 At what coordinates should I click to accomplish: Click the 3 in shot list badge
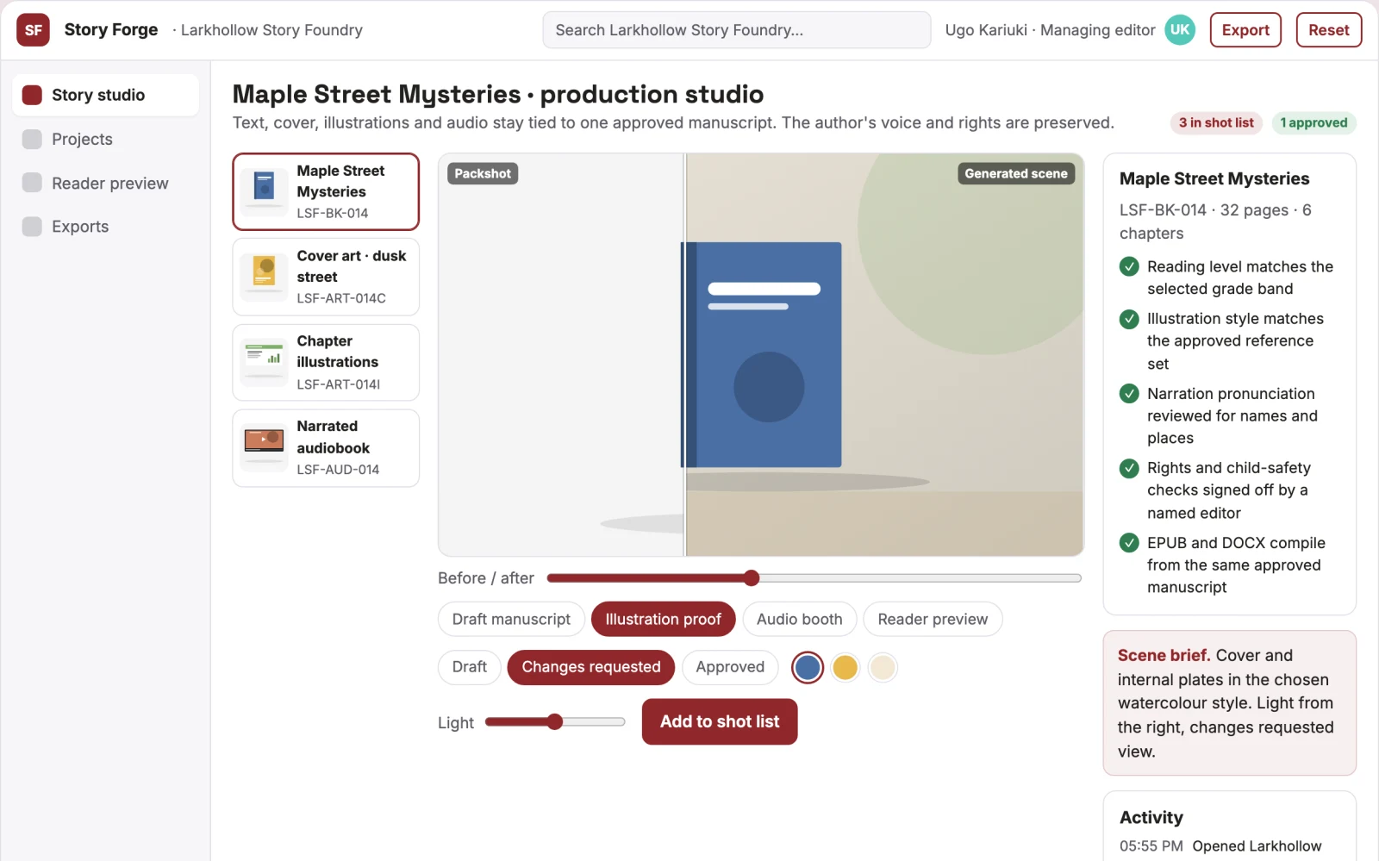click(x=1216, y=122)
